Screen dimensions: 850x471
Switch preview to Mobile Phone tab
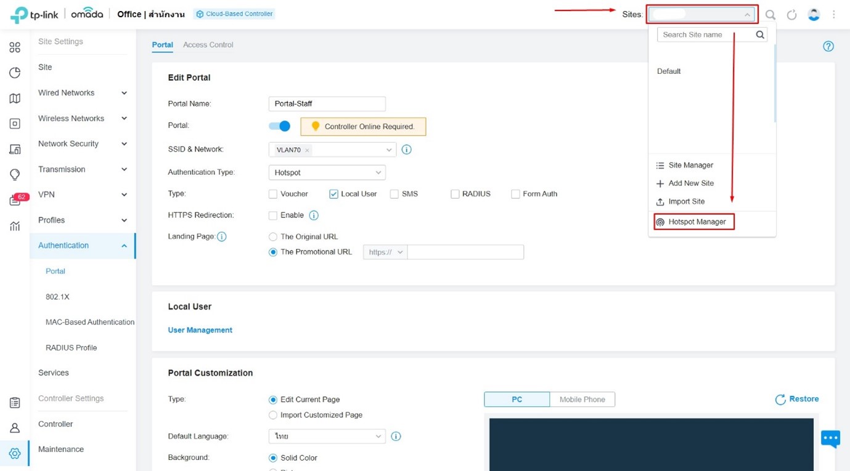click(582, 400)
